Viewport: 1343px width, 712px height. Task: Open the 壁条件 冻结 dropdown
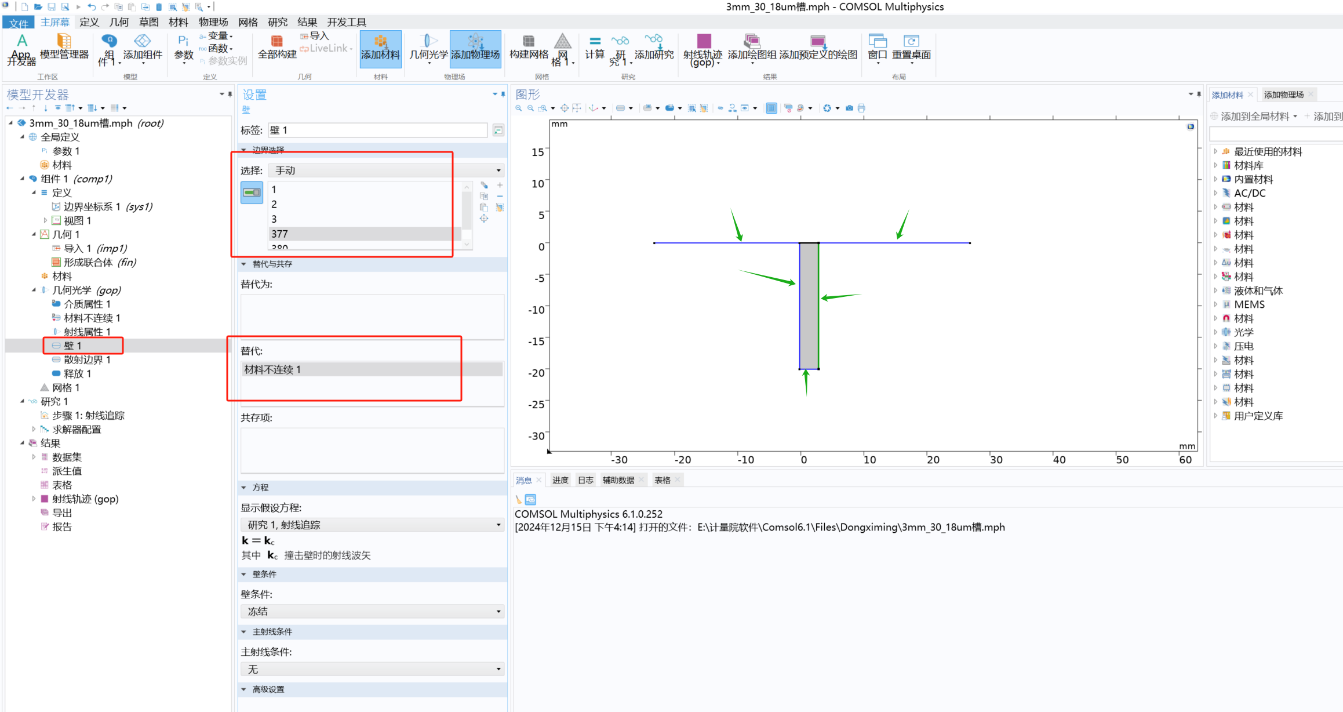pyautogui.click(x=372, y=611)
